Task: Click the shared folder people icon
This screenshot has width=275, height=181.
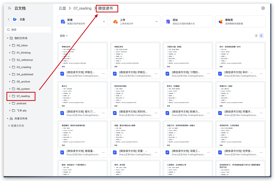Action: pyautogui.click(x=11, y=119)
